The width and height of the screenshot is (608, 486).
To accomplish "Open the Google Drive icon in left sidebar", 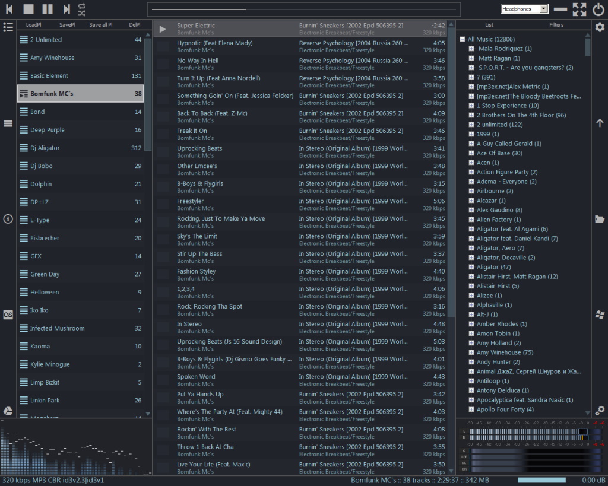I will pyautogui.click(x=8, y=411).
